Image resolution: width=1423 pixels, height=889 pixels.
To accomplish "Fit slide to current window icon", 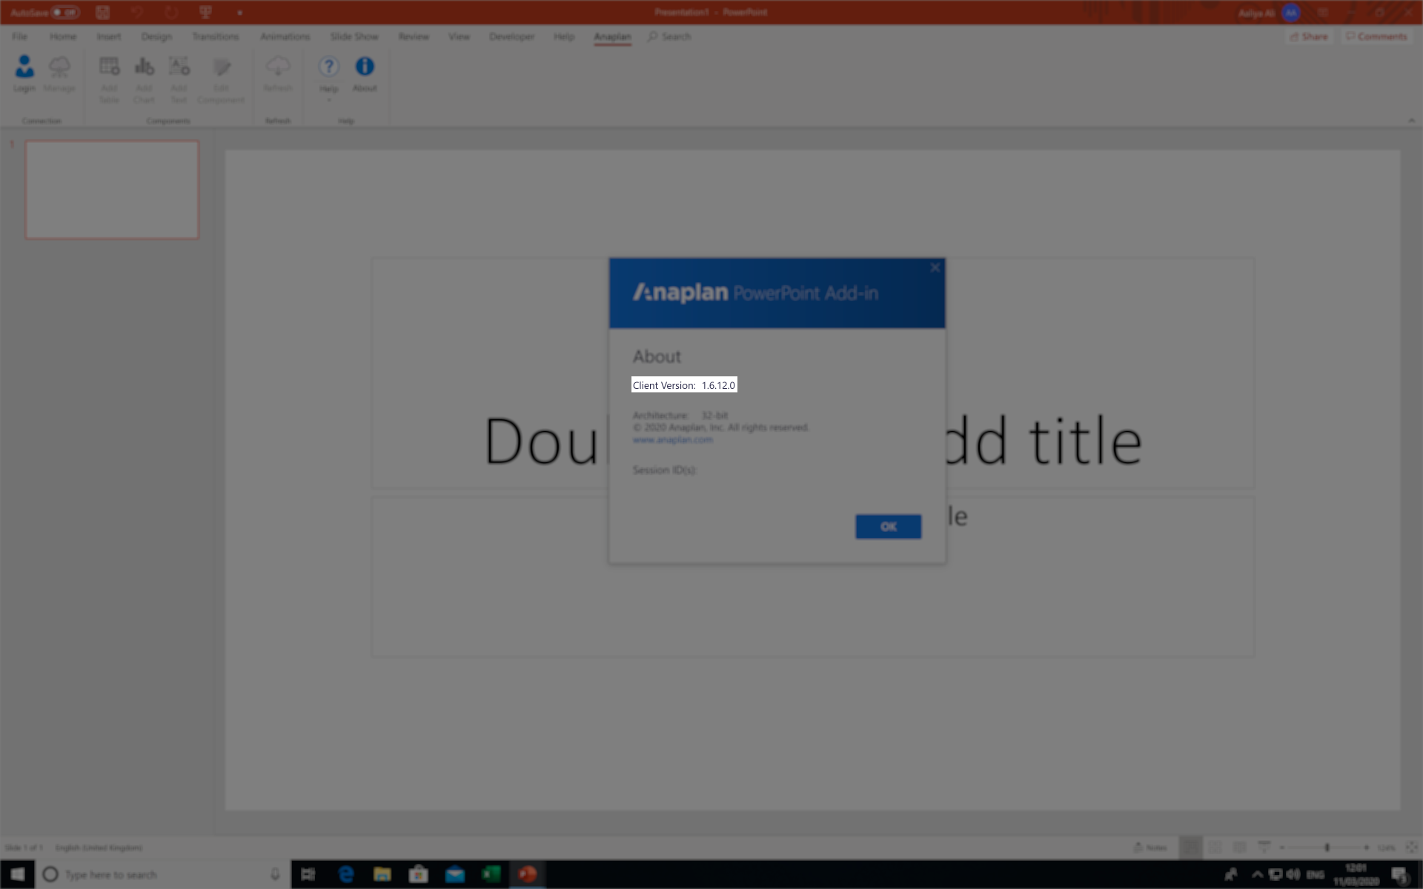I will click(x=1412, y=848).
